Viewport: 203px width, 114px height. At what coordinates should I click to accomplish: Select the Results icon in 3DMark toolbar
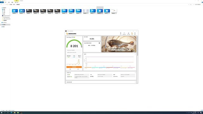click(132, 34)
